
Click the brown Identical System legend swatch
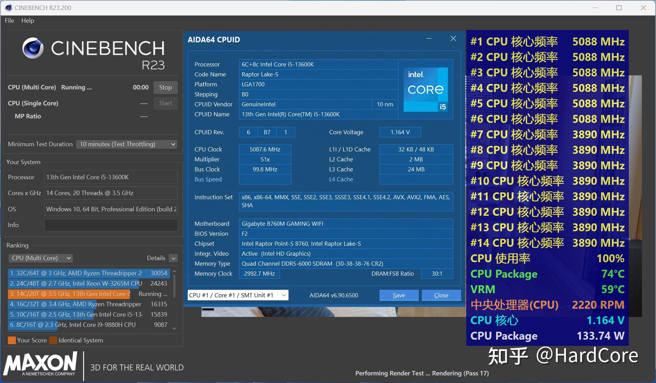pos(53,340)
